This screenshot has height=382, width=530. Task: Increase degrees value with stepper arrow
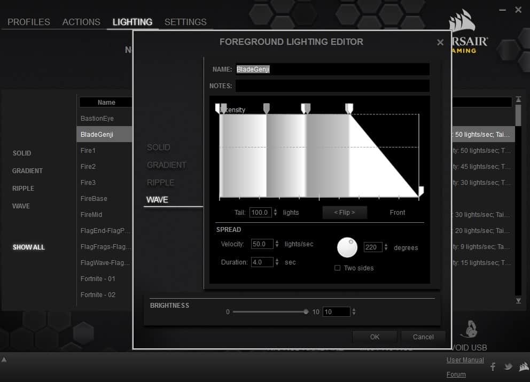[386, 245]
